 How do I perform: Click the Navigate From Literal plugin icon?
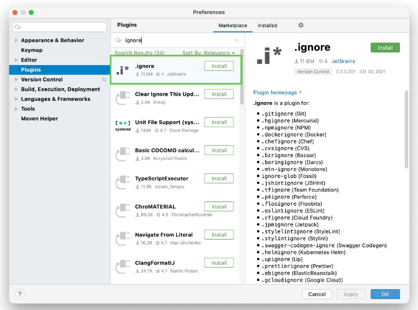point(123,239)
